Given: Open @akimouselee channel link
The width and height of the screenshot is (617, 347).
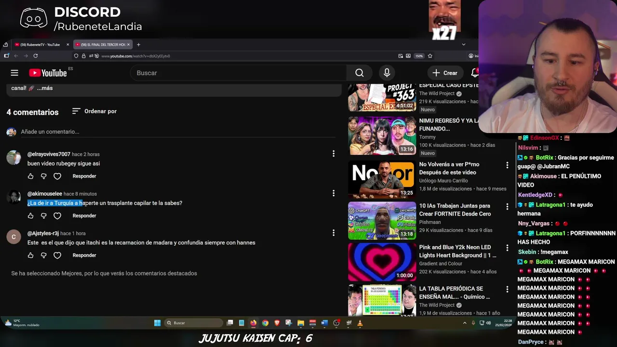Looking at the screenshot, I should 45,194.
